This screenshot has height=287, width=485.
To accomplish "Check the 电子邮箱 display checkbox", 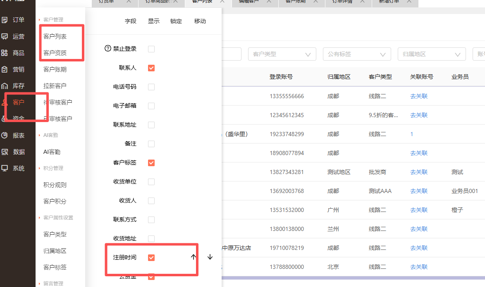I will (151, 106).
